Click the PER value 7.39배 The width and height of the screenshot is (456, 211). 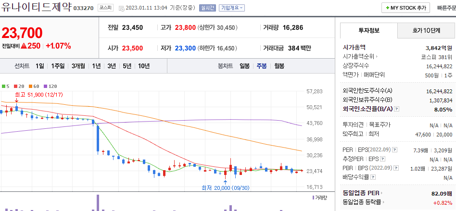click(420, 150)
